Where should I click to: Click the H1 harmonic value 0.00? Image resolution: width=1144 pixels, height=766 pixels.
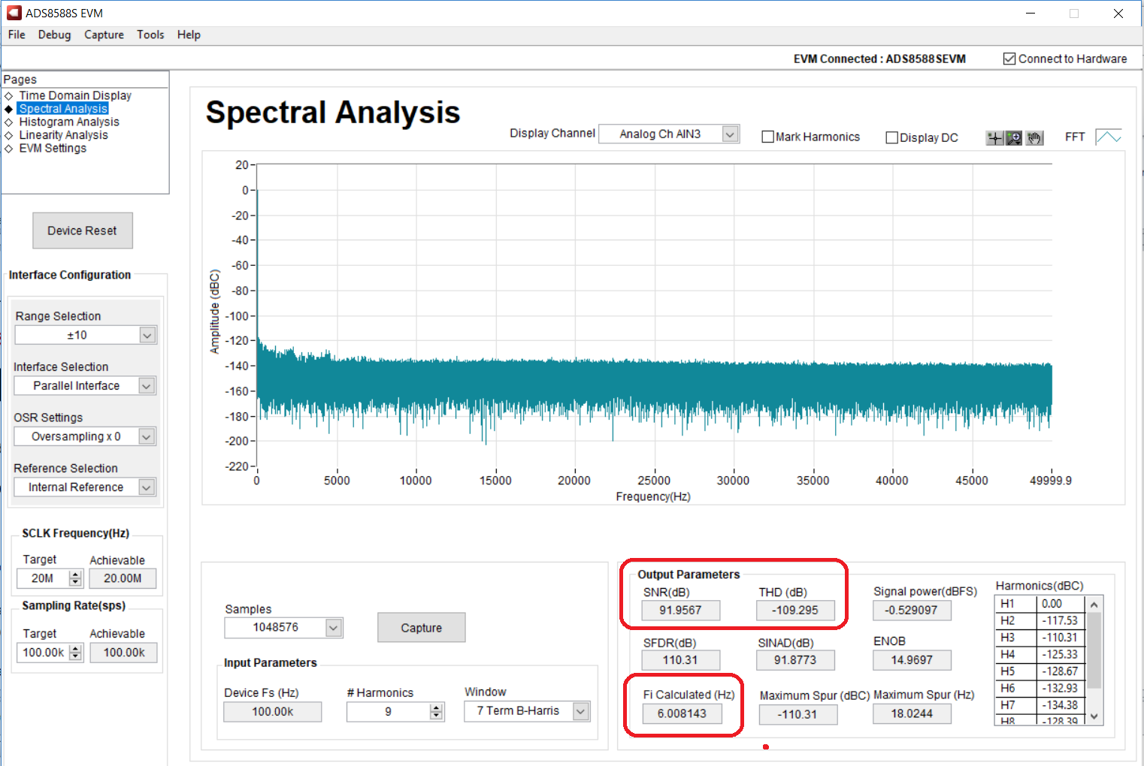pos(1061,604)
